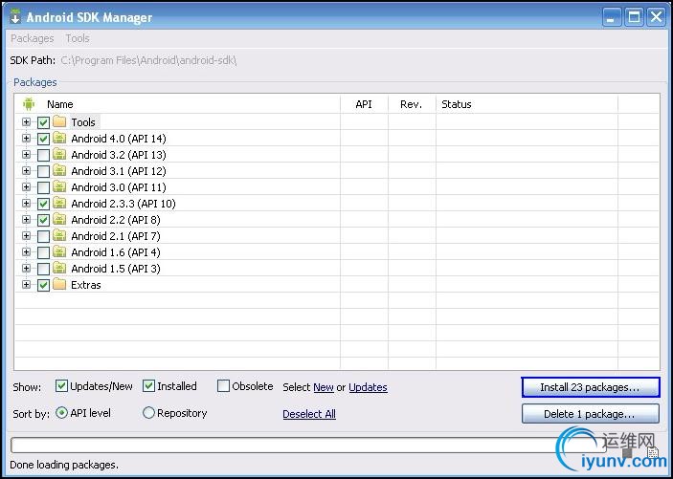Toggle the Installed show filter
673x479 pixels.
[x=148, y=386]
